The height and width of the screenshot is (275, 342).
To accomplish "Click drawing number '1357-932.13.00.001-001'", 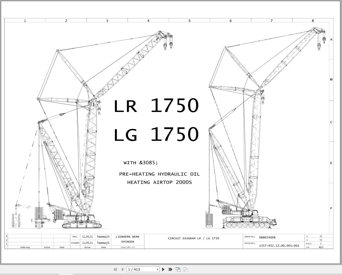I will point(279,245).
